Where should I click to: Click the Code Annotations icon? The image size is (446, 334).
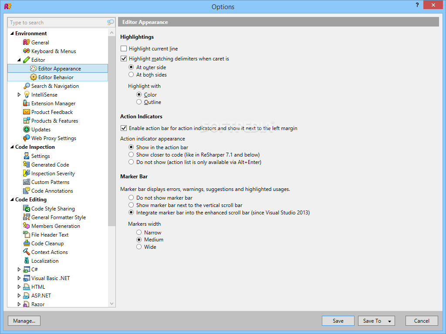[x=27, y=190]
